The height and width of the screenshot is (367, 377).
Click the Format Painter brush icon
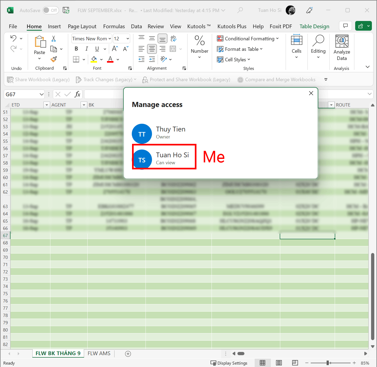[54, 59]
